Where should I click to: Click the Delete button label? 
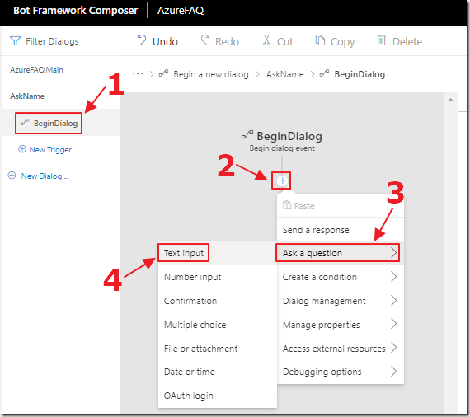pos(407,41)
